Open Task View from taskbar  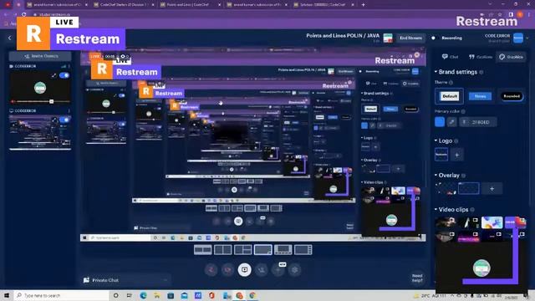click(x=129, y=295)
